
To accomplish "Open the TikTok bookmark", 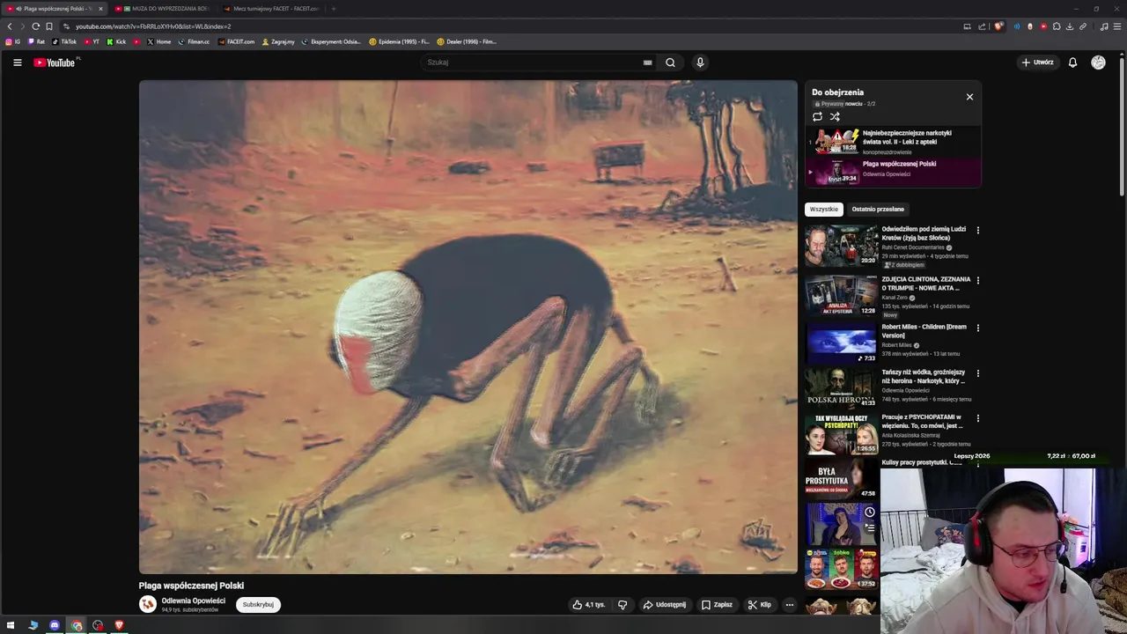I will click(64, 41).
